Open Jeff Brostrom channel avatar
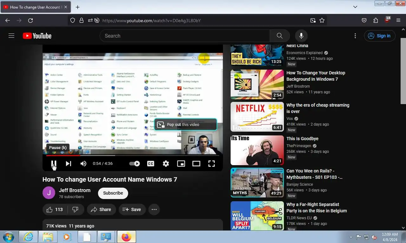Image resolution: width=406 pixels, height=243 pixels. (x=49, y=193)
